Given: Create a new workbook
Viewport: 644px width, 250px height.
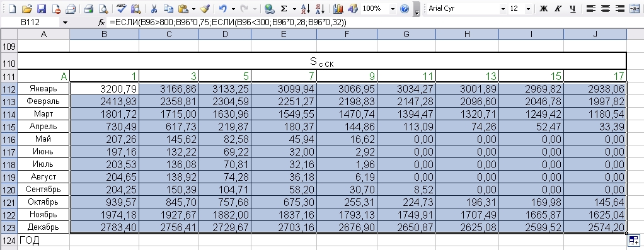Looking at the screenshot, I should coord(12,8).
